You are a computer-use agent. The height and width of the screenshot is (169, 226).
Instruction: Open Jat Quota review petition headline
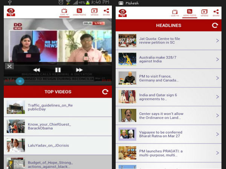[x=168, y=41]
